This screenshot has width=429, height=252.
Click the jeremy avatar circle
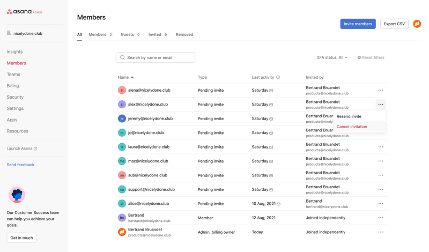click(x=122, y=118)
